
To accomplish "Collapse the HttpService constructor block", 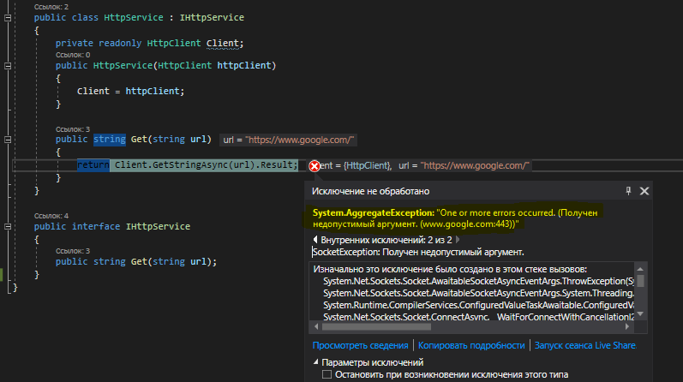I will pos(8,65).
